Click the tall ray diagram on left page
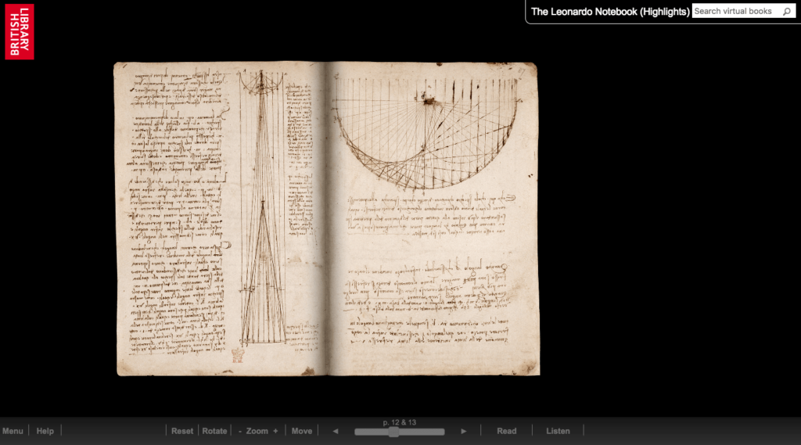 [x=262, y=211]
